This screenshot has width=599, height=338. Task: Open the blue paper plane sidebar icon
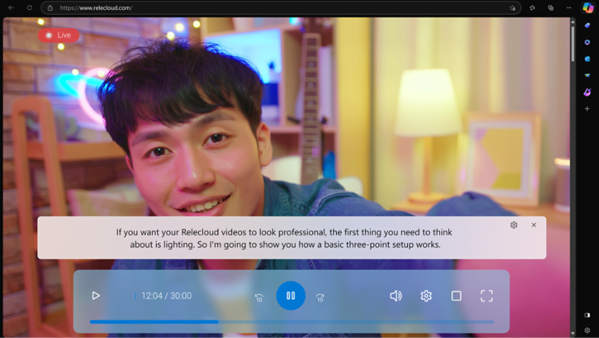588,76
